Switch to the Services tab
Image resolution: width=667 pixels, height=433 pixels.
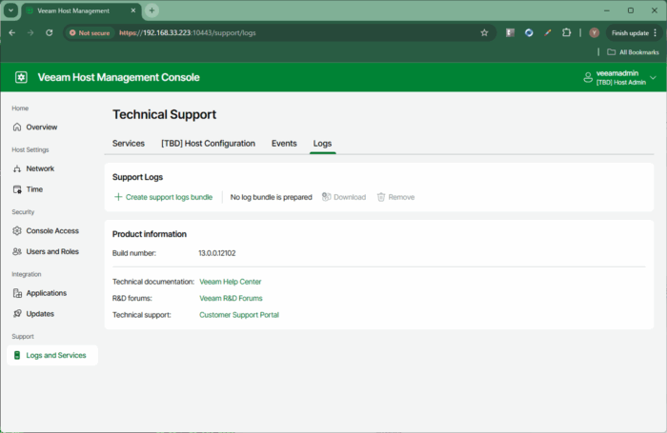(129, 144)
